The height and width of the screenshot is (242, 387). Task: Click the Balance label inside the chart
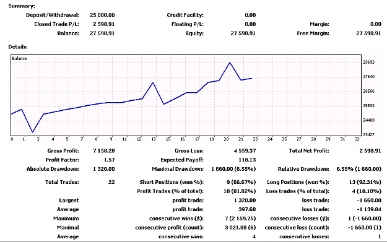point(19,58)
